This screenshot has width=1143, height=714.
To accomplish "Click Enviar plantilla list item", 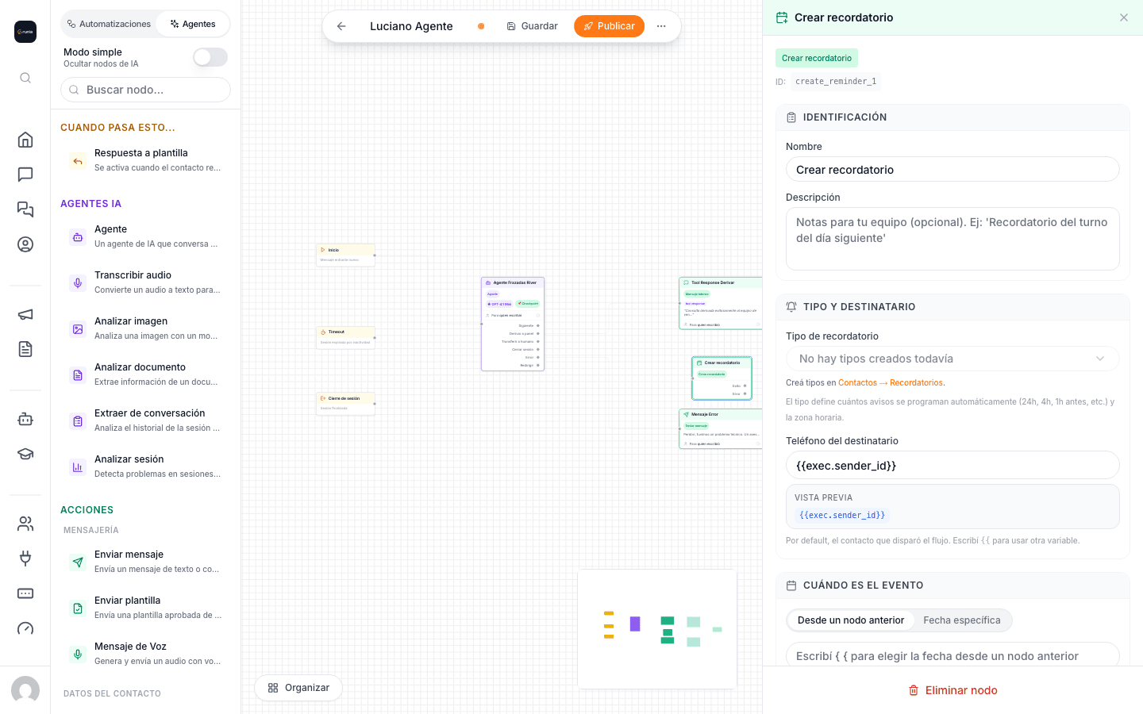I will [x=146, y=608].
